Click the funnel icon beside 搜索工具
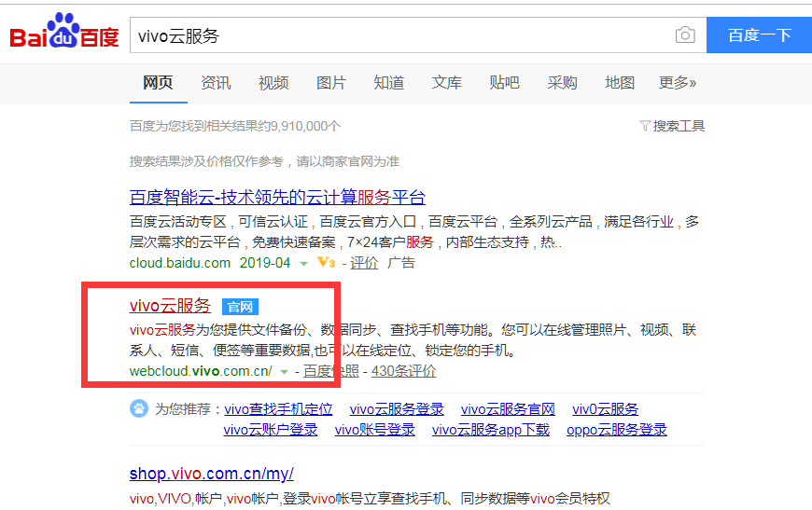The height and width of the screenshot is (510, 812). 644,126
